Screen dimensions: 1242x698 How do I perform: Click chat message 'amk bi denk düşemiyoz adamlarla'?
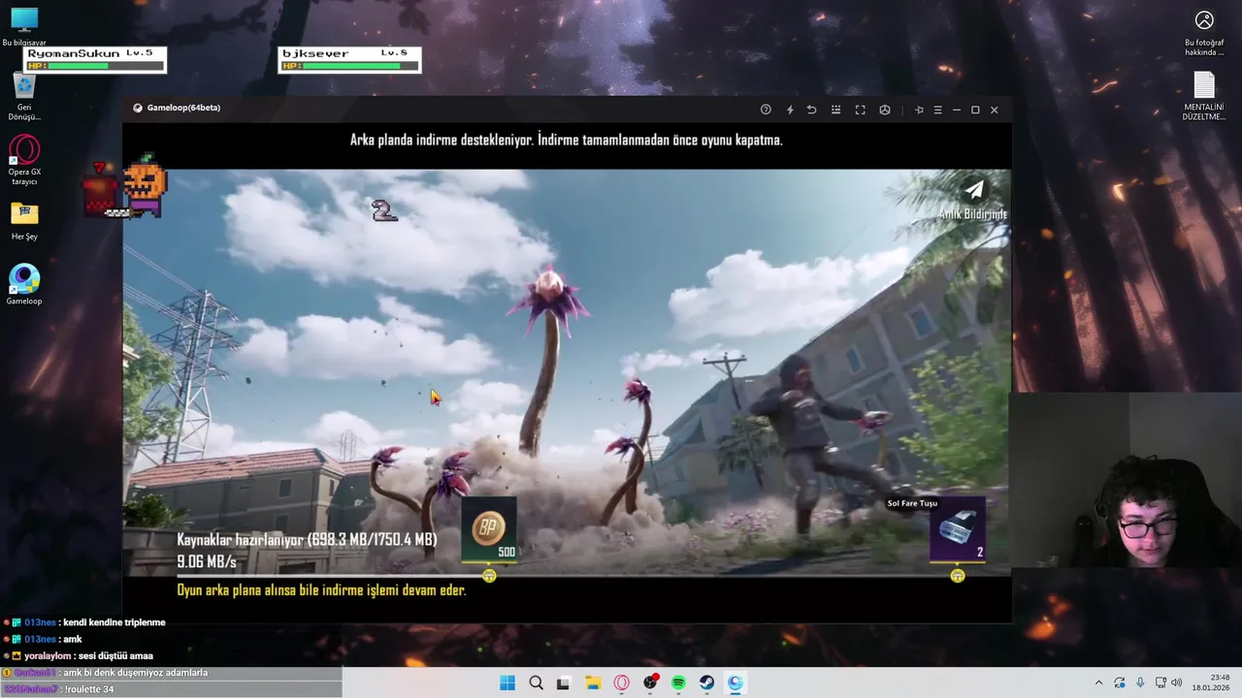point(136,673)
